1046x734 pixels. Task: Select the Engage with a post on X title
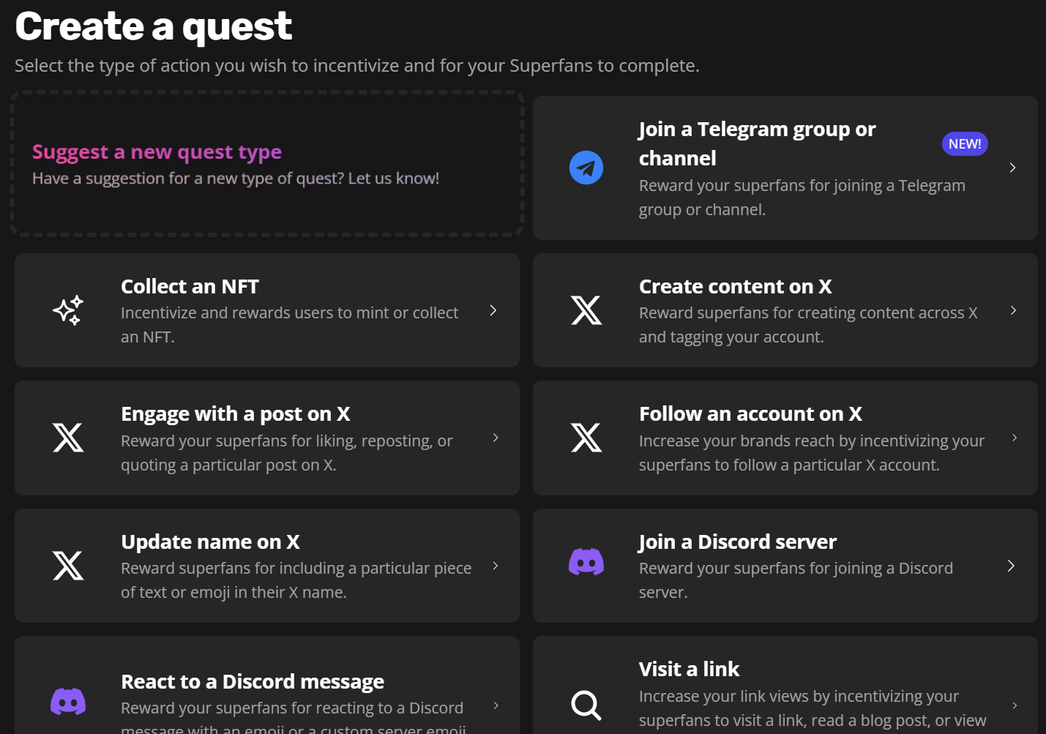[235, 414]
